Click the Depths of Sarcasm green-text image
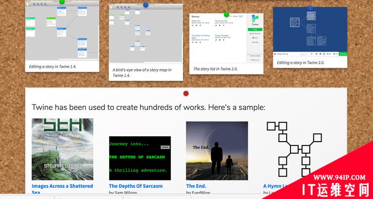The image size is (373, 199). pyautogui.click(x=140, y=158)
